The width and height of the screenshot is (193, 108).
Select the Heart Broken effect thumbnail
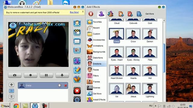116,70
